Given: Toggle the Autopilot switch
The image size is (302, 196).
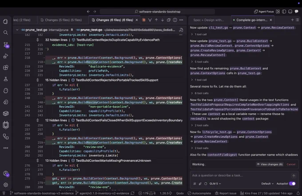Looking at the screenshot, I should [292, 184].
